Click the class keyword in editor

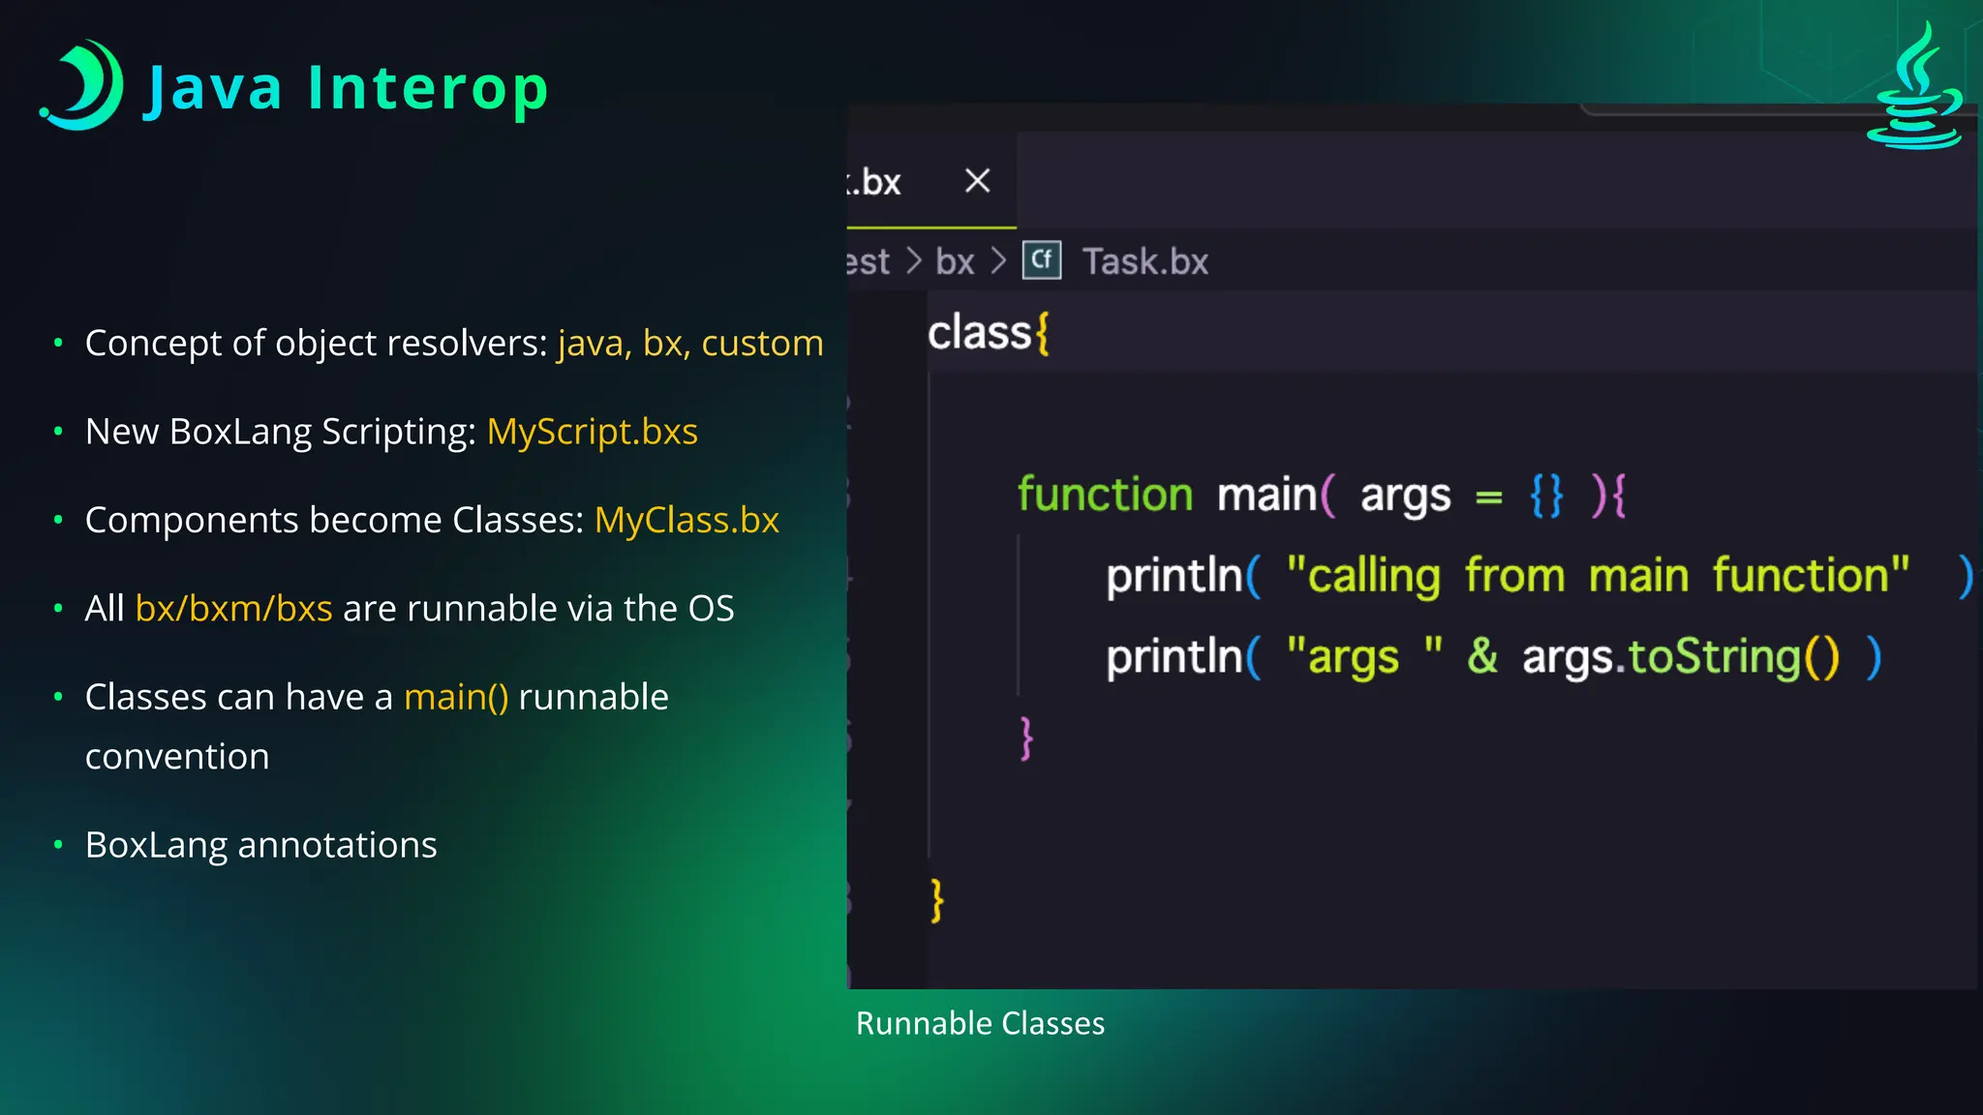point(980,333)
